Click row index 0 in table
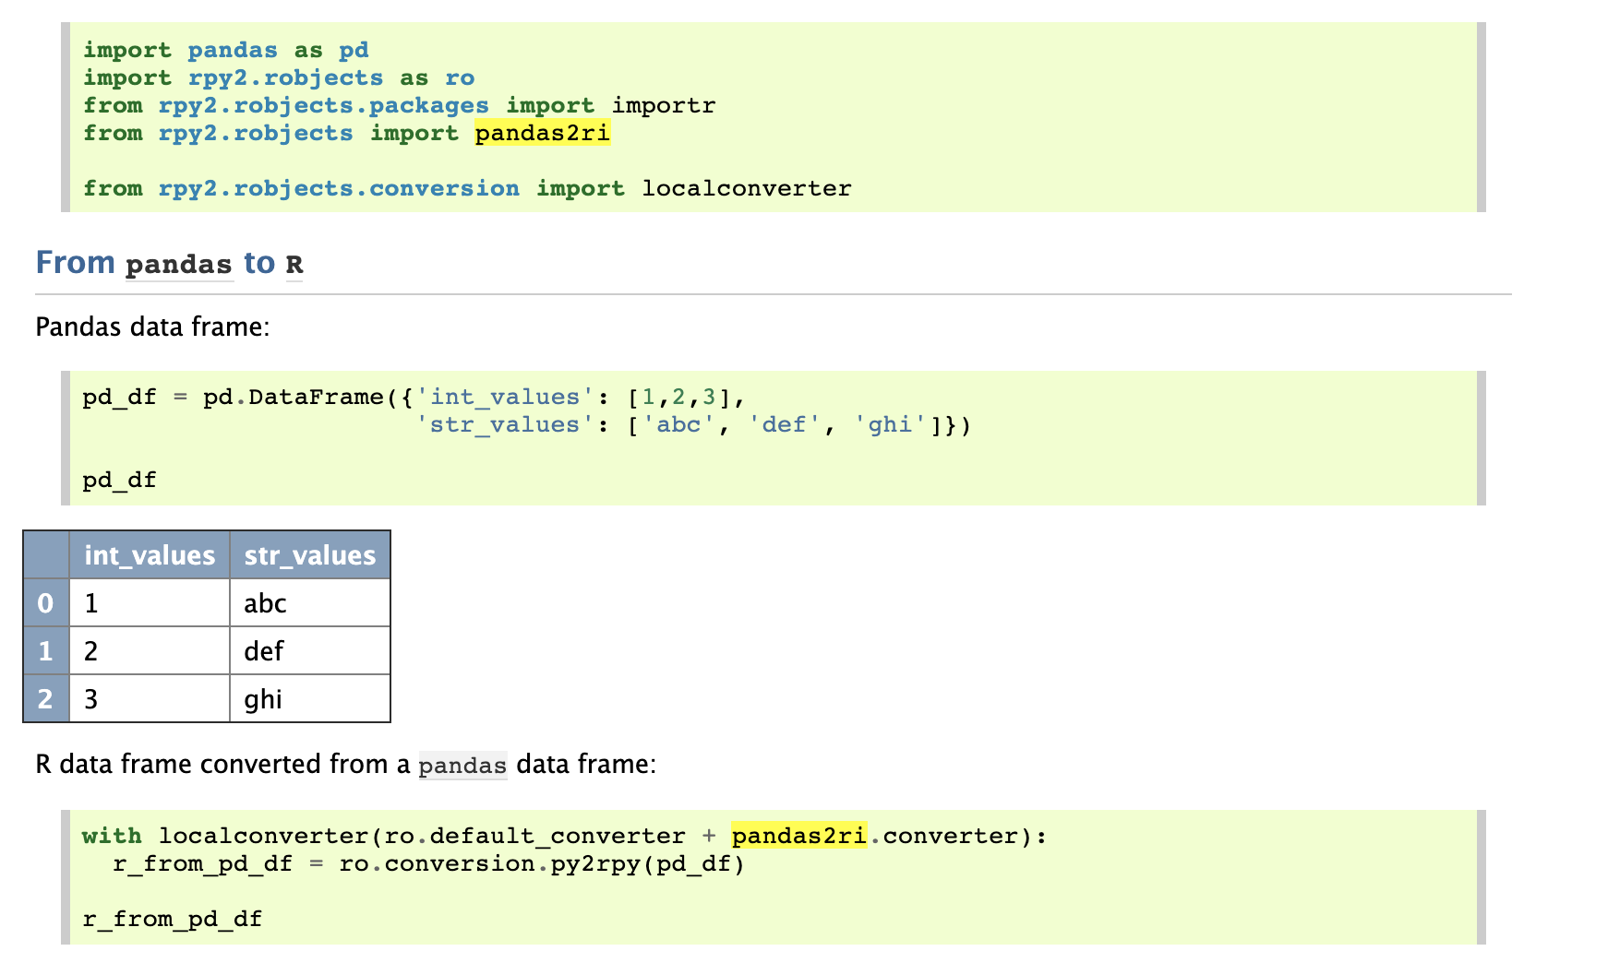This screenshot has height=963, width=1608. [46, 603]
